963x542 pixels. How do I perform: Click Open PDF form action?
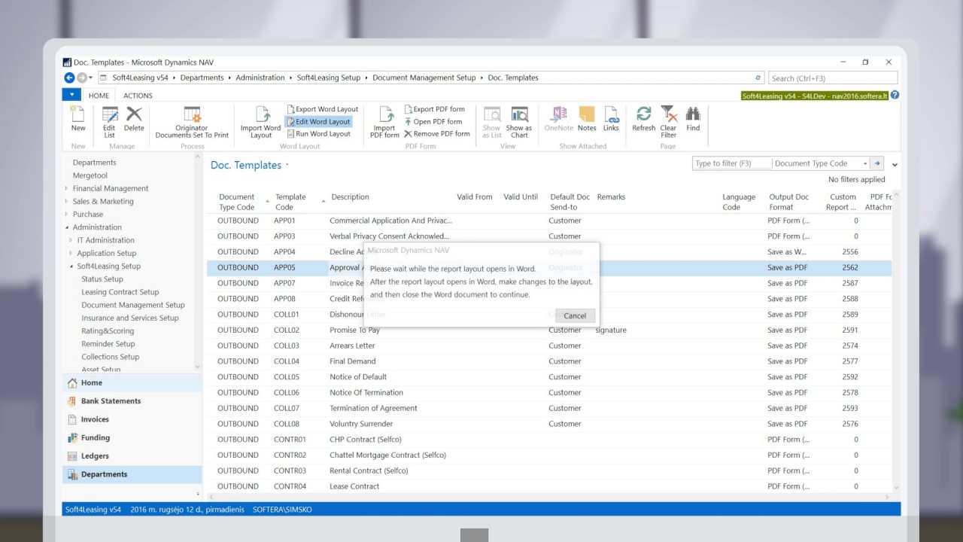point(433,121)
